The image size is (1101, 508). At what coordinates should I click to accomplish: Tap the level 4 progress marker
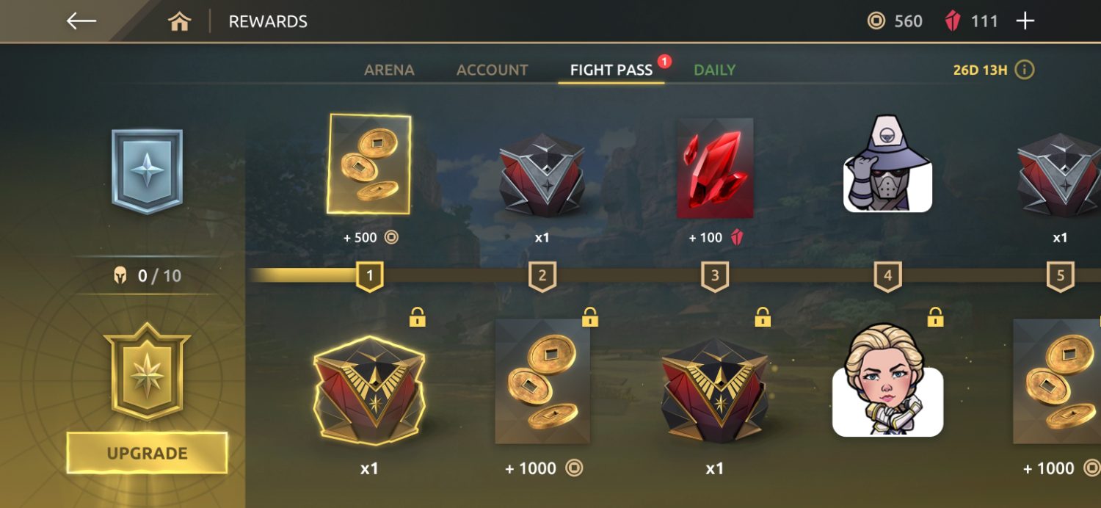click(x=887, y=277)
